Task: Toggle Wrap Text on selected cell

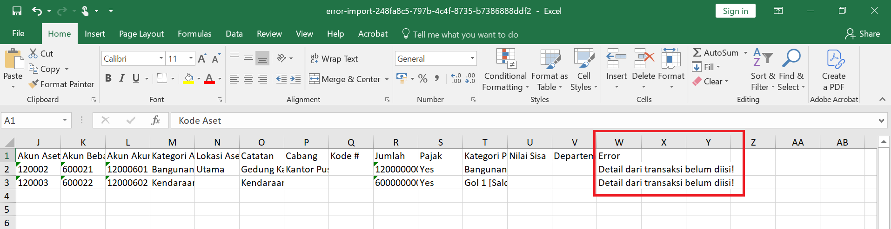Action: click(334, 59)
